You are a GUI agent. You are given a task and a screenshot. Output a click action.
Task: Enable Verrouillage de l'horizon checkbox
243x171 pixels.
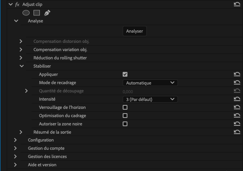[125, 107]
